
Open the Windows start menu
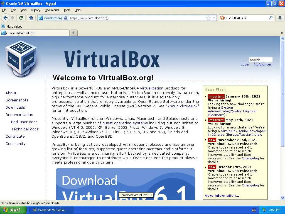(13, 210)
